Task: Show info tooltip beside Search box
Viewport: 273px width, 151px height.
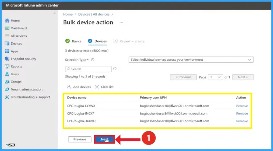Action: tap(115, 69)
